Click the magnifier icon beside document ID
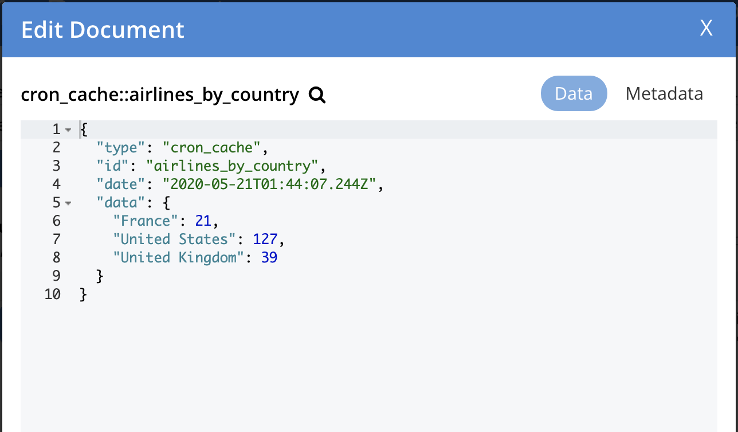 [x=317, y=95]
